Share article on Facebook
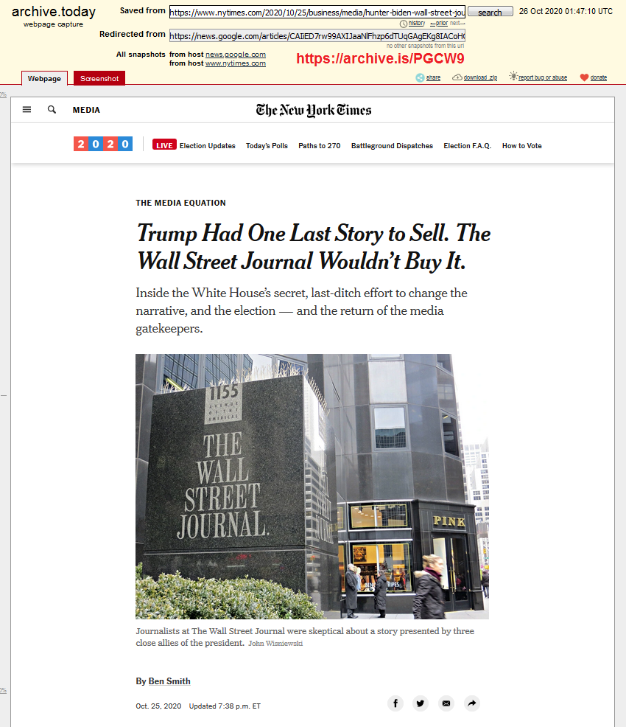Screen dimensions: 626x727 click(395, 703)
